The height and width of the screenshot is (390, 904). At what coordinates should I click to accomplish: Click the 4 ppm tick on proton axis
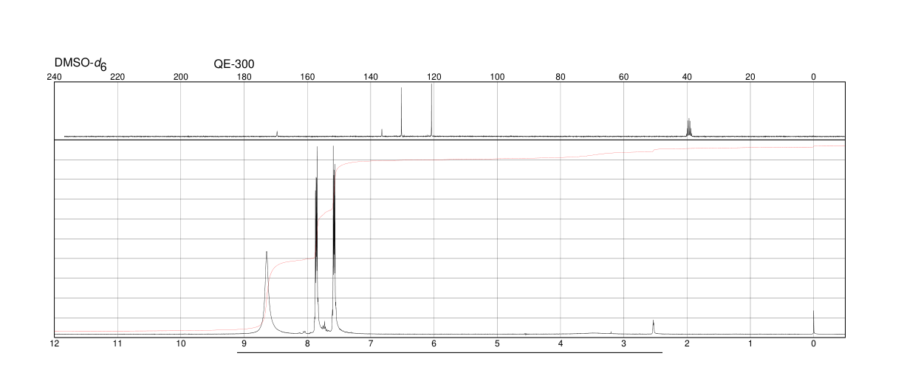(x=561, y=343)
